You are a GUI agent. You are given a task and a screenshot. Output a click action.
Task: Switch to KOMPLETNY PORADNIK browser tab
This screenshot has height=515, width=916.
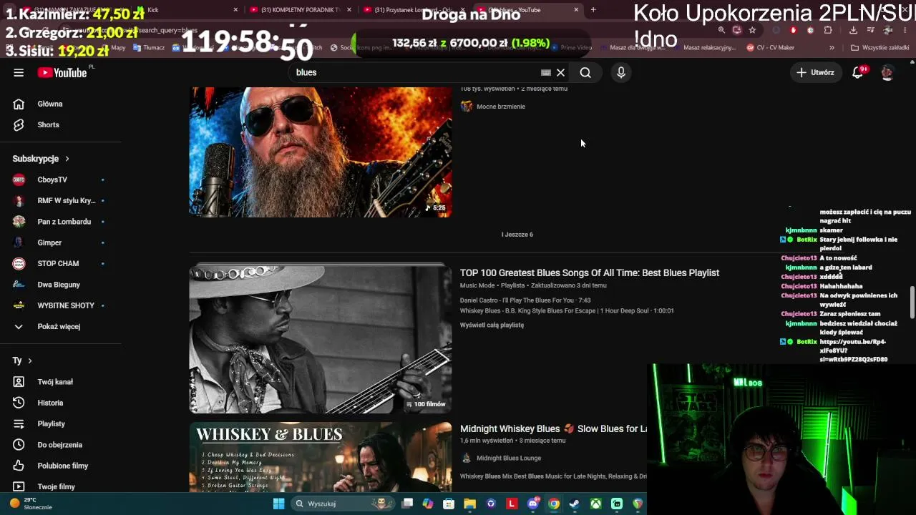[x=301, y=10]
